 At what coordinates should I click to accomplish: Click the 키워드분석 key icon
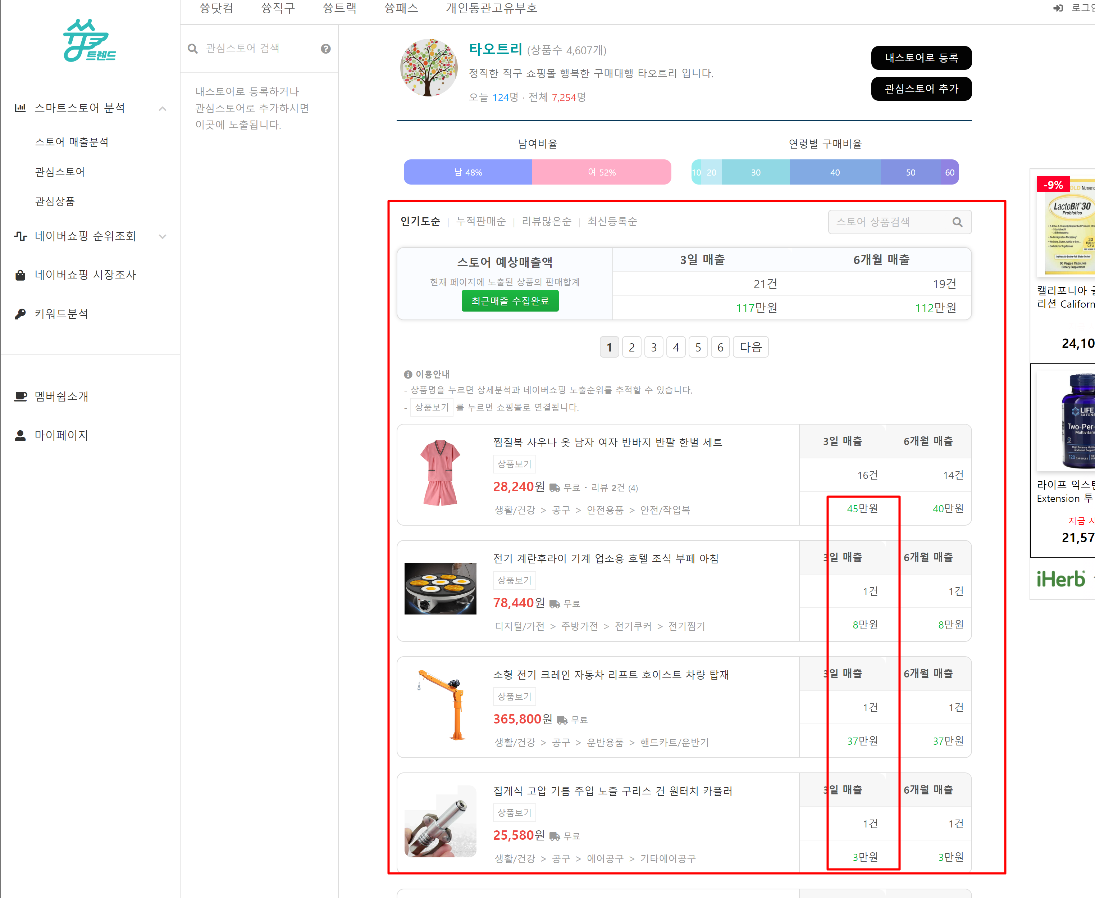point(20,314)
